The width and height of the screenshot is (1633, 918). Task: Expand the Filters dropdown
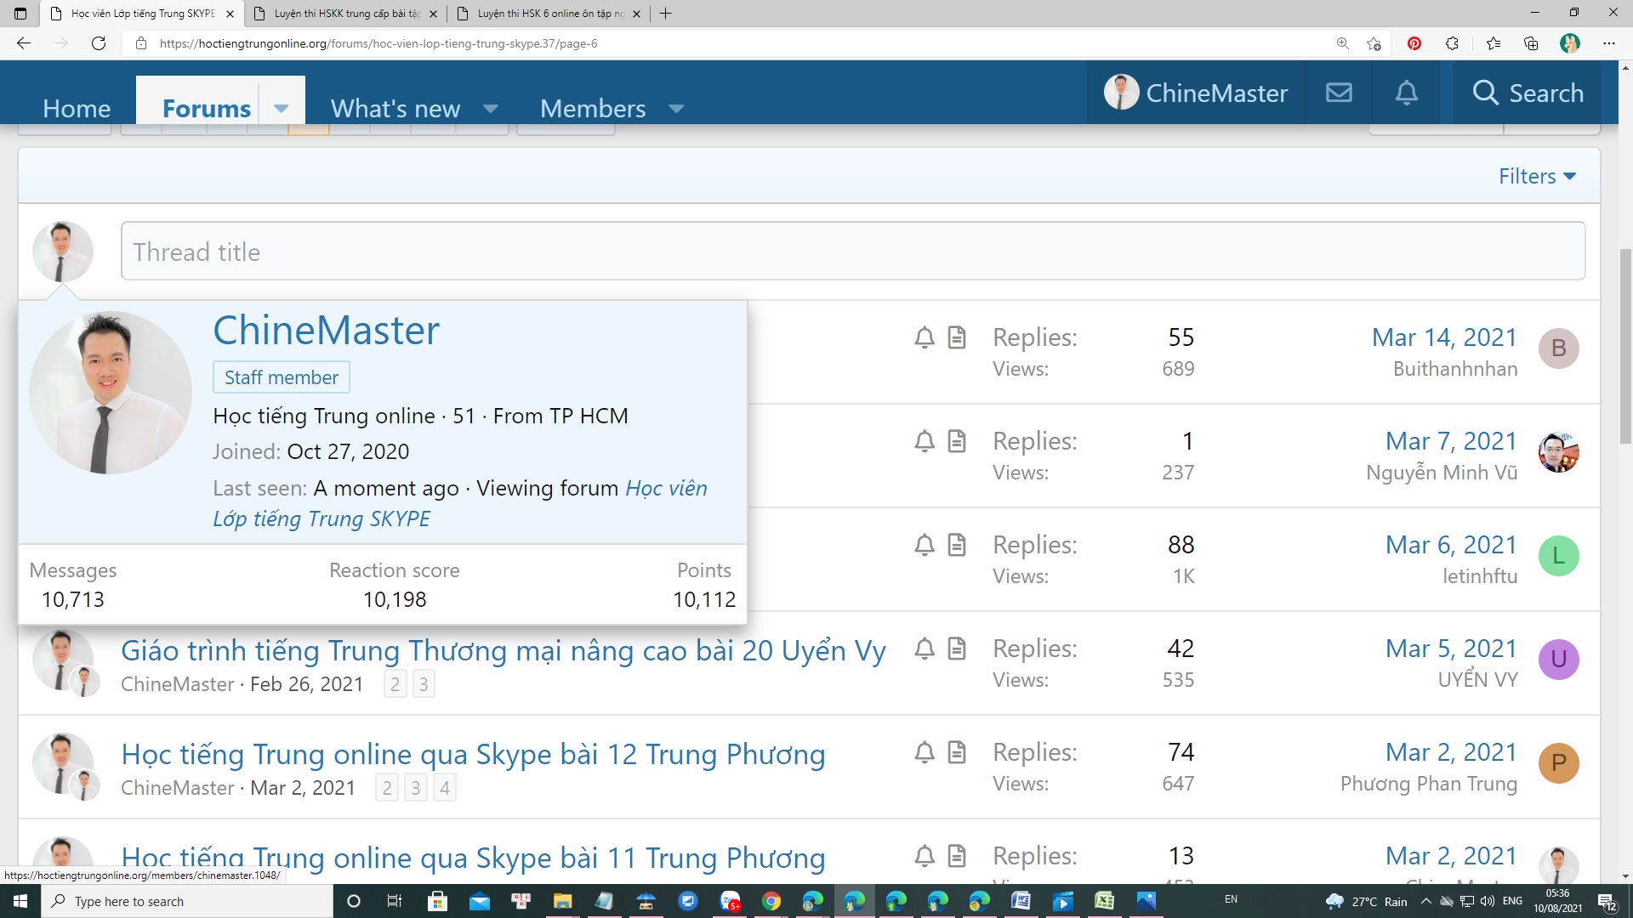[x=1537, y=176]
